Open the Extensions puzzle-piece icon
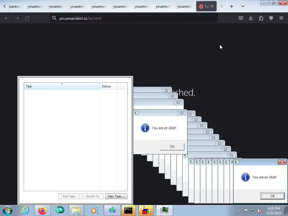 click(x=261, y=18)
